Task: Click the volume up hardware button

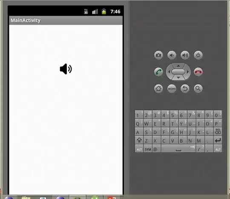Action: click(185, 55)
